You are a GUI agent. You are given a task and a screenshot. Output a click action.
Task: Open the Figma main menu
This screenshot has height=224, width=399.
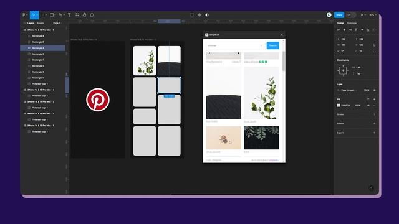click(x=24, y=15)
